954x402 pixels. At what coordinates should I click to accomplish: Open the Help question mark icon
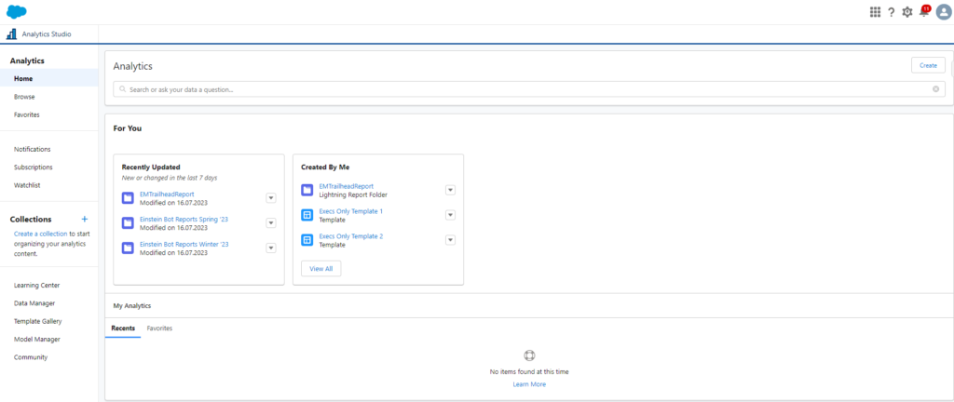pos(891,12)
